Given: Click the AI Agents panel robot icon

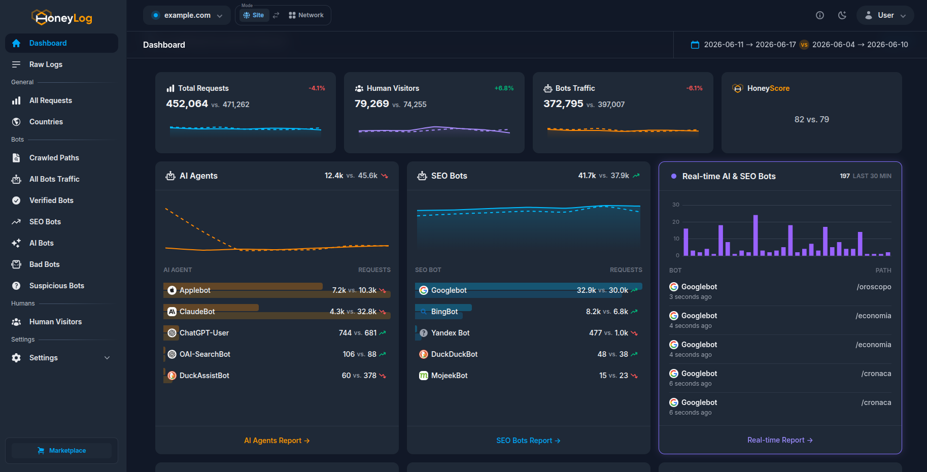Looking at the screenshot, I should pyautogui.click(x=170, y=176).
